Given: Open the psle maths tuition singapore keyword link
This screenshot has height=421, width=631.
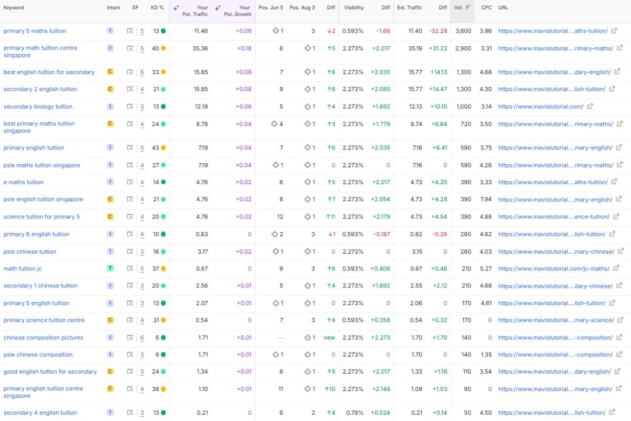Looking at the screenshot, I should pos(42,165).
